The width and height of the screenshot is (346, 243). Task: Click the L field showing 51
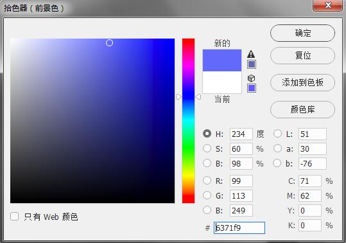pyautogui.click(x=313, y=134)
